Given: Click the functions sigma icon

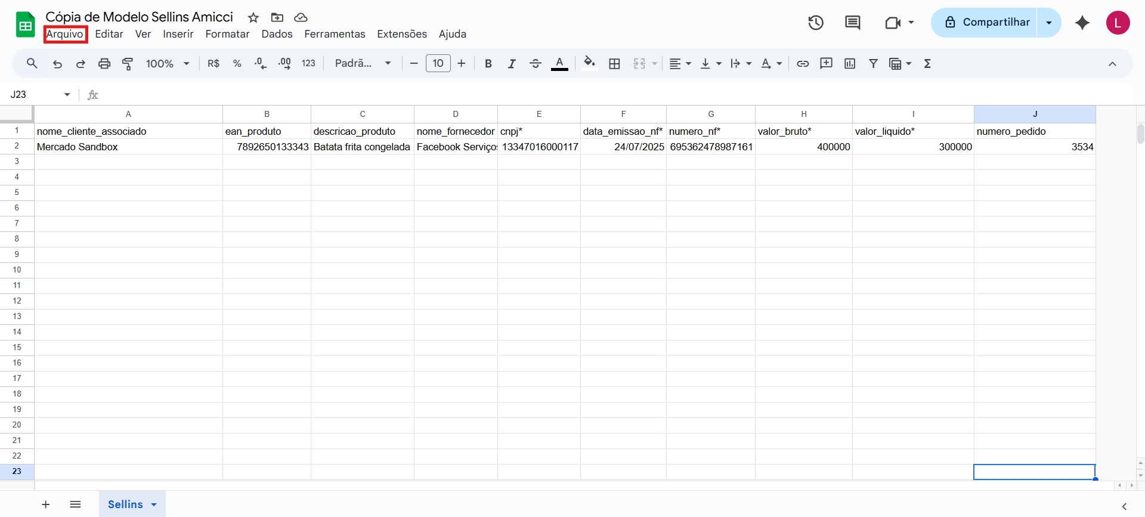Looking at the screenshot, I should point(927,64).
